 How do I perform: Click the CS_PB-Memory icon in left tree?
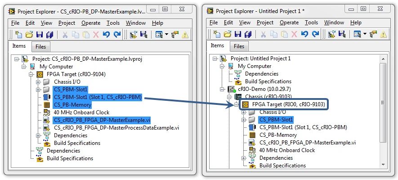pos(46,105)
